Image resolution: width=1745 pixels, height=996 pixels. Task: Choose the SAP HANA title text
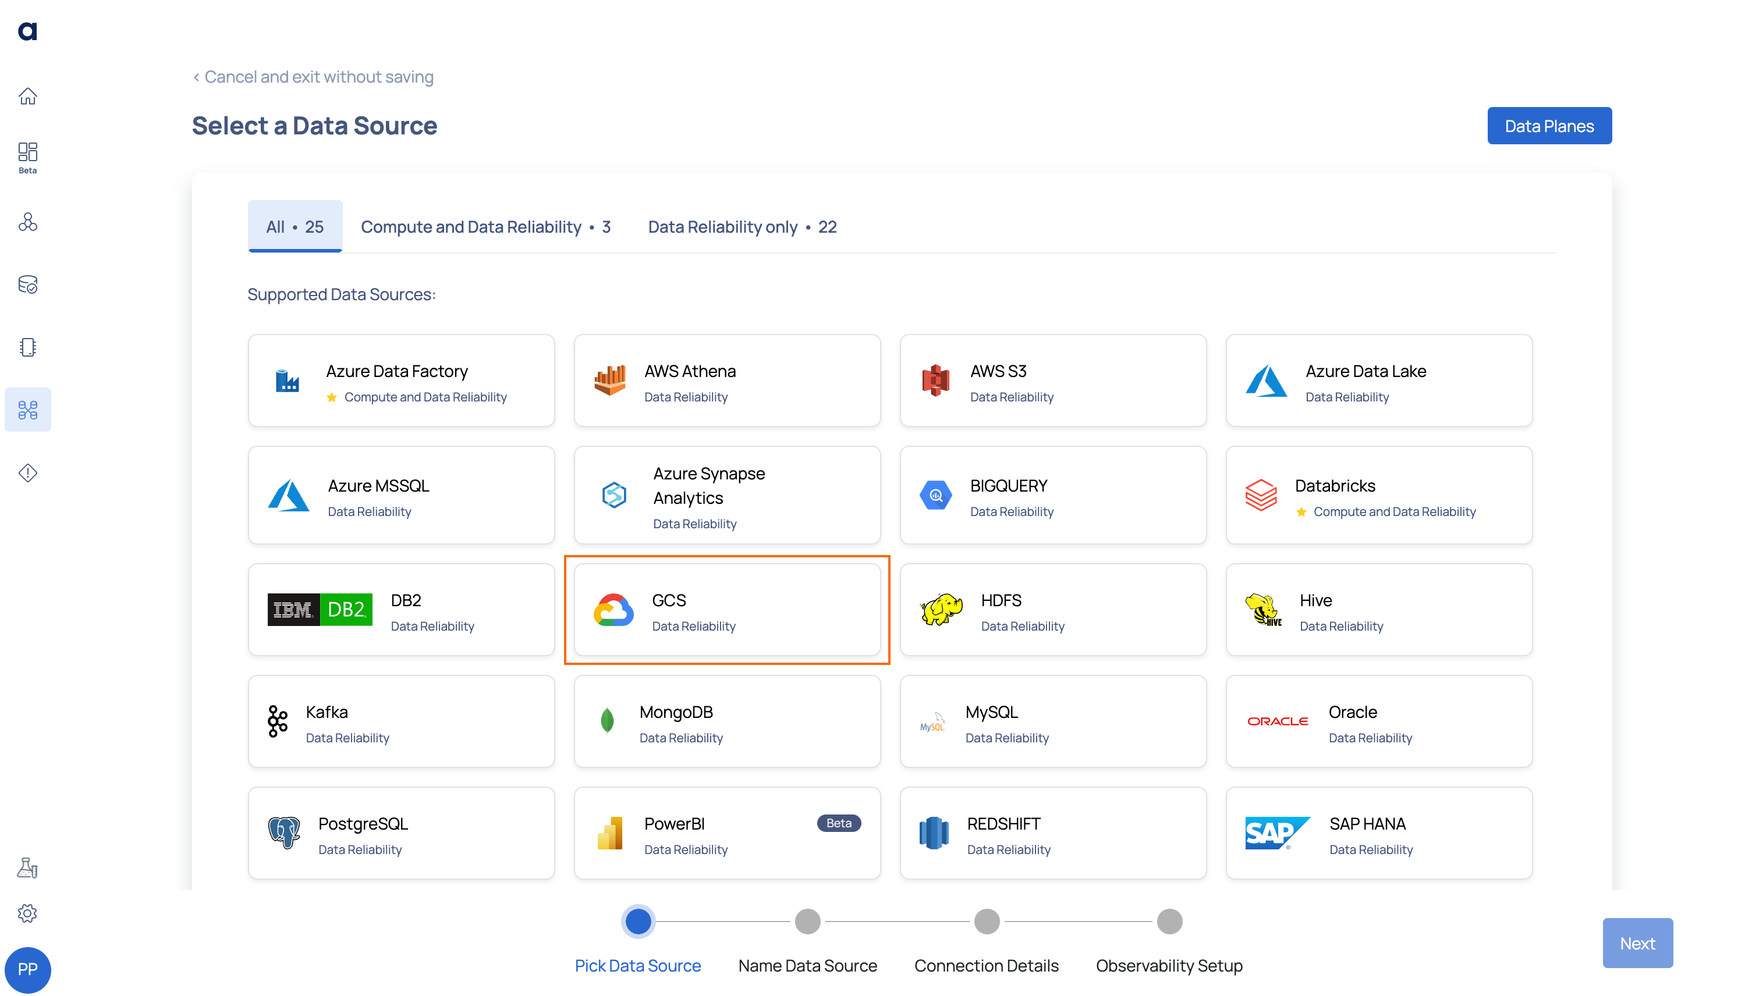pos(1367,824)
